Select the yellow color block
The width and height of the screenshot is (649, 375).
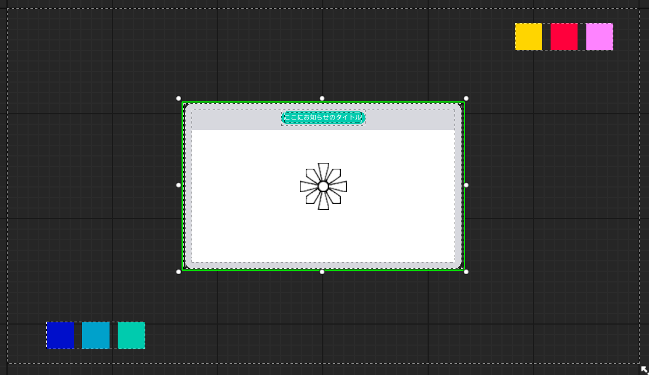(x=528, y=36)
